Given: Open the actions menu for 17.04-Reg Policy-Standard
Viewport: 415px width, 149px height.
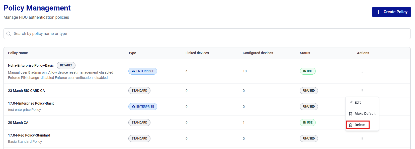Looking at the screenshot, I should pyautogui.click(x=362, y=139).
